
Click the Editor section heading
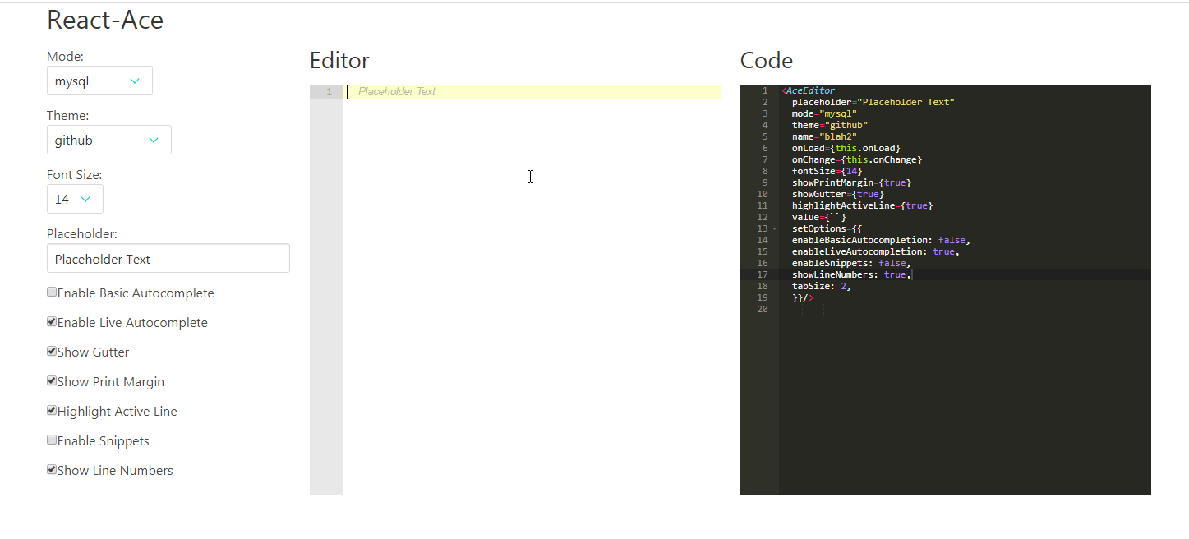[x=339, y=60]
